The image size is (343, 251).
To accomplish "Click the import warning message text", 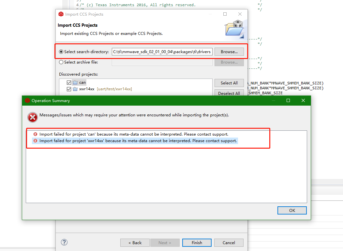I will (134, 115).
